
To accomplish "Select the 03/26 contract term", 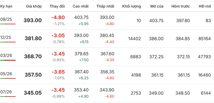I will [x=6, y=55].
